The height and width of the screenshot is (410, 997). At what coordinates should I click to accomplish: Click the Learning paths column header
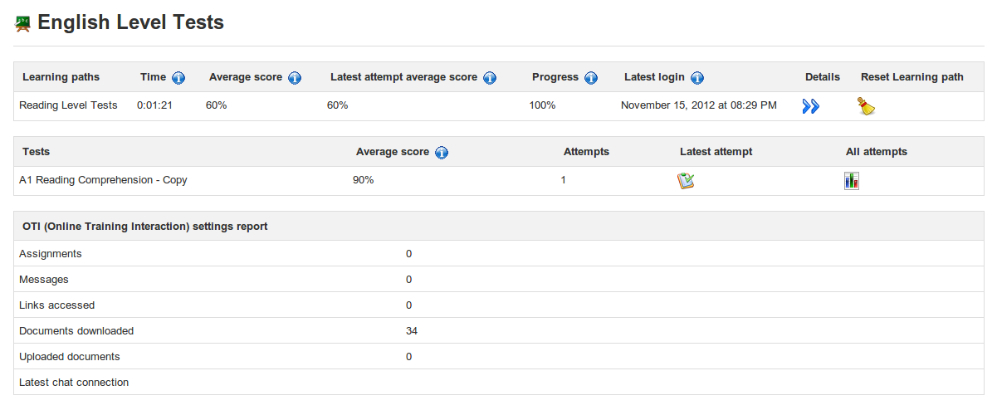coord(61,77)
